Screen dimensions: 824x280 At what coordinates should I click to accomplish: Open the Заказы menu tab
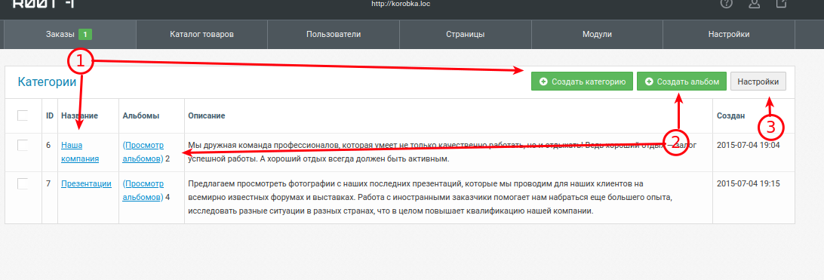(x=70, y=35)
